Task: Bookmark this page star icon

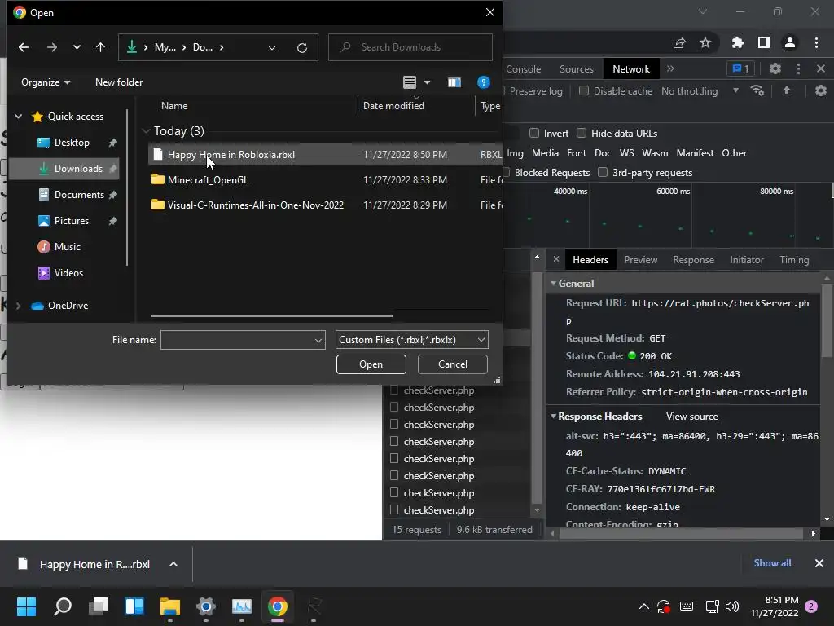Action: (705, 42)
